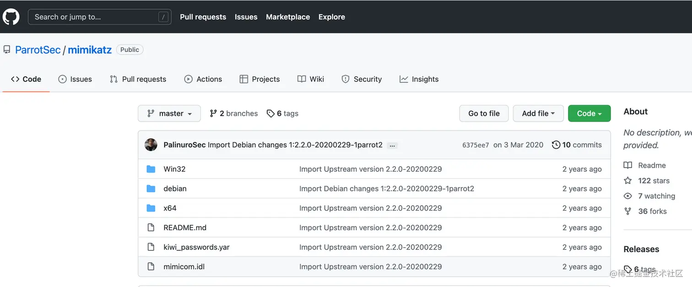692x287 pixels.
Task: Expand the Add file dropdown
Action: (538, 114)
